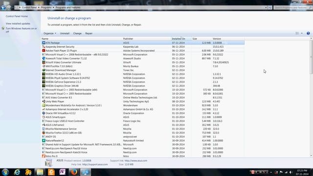Viewport: 313px width, 176px height.
Task: Click the scrollbar down arrow
Action: (311, 155)
